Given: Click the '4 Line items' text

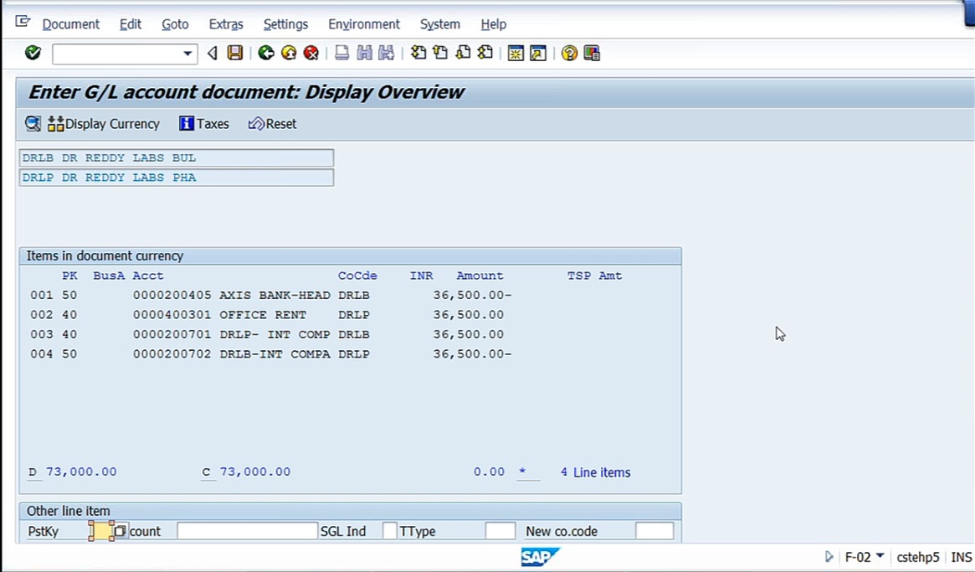Looking at the screenshot, I should click(x=595, y=472).
